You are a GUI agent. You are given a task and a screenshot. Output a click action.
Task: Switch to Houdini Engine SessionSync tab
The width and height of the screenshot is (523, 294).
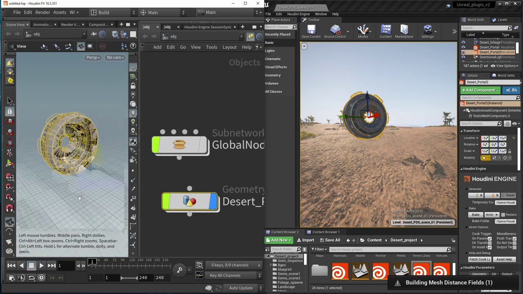208,27
